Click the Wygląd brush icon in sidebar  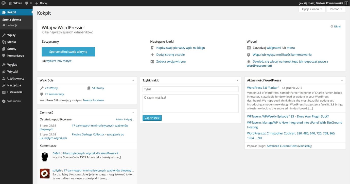[4, 65]
